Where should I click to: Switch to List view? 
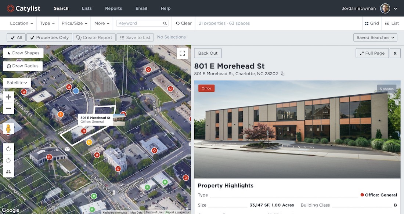392,23
